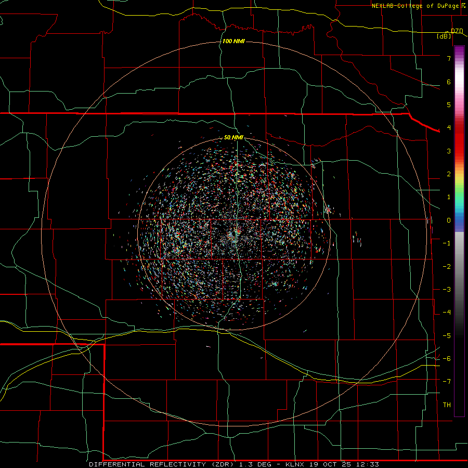The width and height of the screenshot is (468, 468).
Task: Click the 6 value on the dB scale
Action: tap(449, 82)
